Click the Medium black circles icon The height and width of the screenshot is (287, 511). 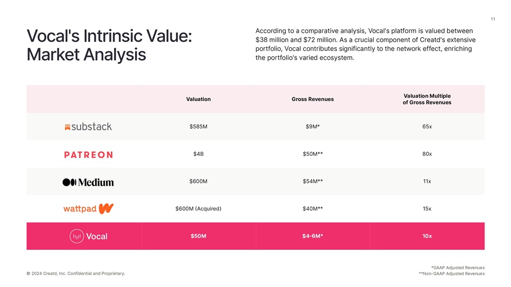click(70, 182)
